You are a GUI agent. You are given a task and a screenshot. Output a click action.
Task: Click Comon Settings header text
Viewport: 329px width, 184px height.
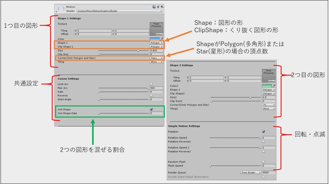(68, 79)
